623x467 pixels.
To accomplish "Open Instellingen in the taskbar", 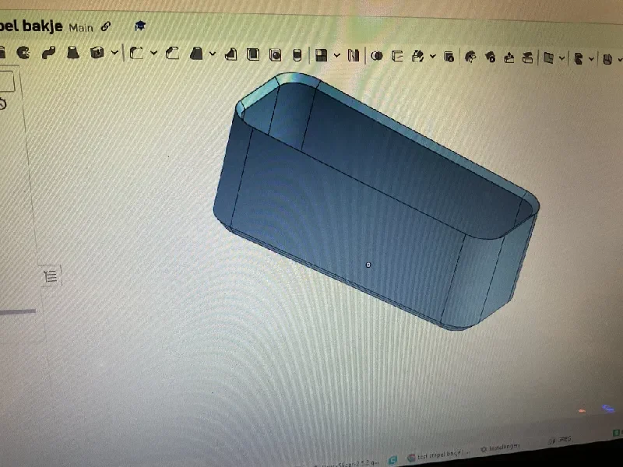I will tap(499, 448).
